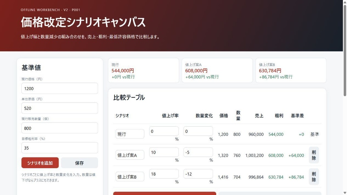Click the 960,000 sales value
347x195 pixels.
(x=256, y=134)
